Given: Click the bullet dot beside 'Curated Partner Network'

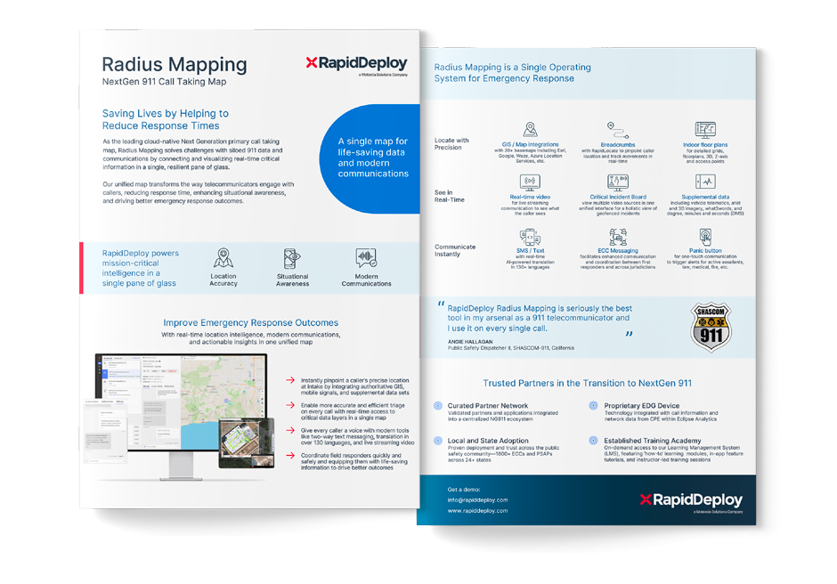Looking at the screenshot, I should [438, 406].
